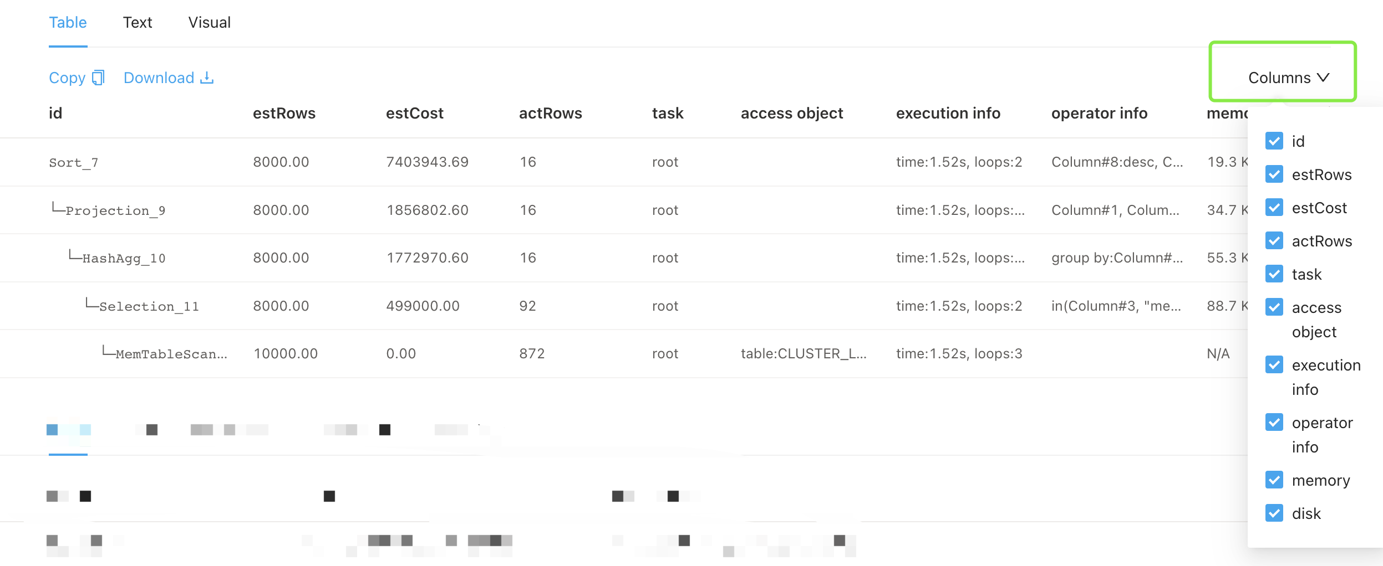Disable the memory column checkbox

[1274, 480]
